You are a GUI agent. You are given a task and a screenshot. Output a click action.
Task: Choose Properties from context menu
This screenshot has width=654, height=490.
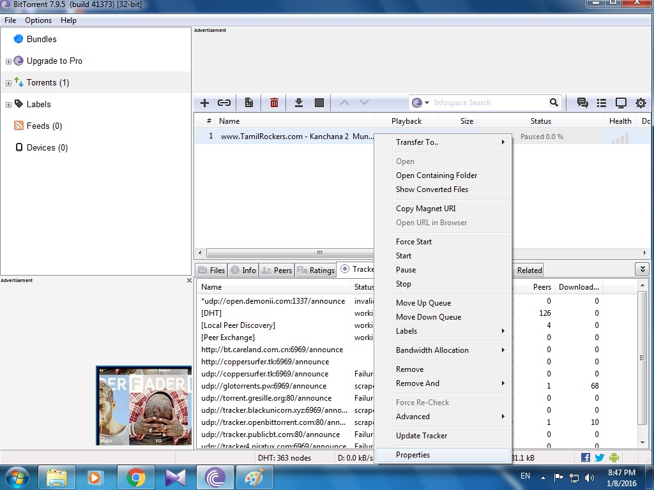pyautogui.click(x=443, y=454)
